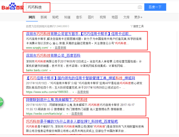Open the 搜索工具 filter icon

tap(132, 26)
